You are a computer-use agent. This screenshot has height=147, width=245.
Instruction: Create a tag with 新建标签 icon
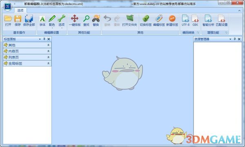click(x=172, y=20)
